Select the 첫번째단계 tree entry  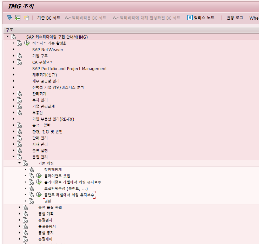pyautogui.click(x=53, y=170)
